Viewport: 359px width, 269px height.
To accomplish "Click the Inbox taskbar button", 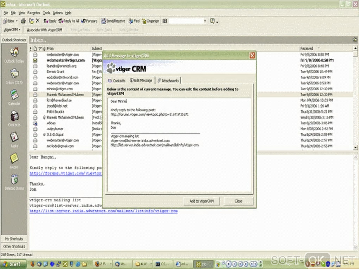I will [203, 264].
